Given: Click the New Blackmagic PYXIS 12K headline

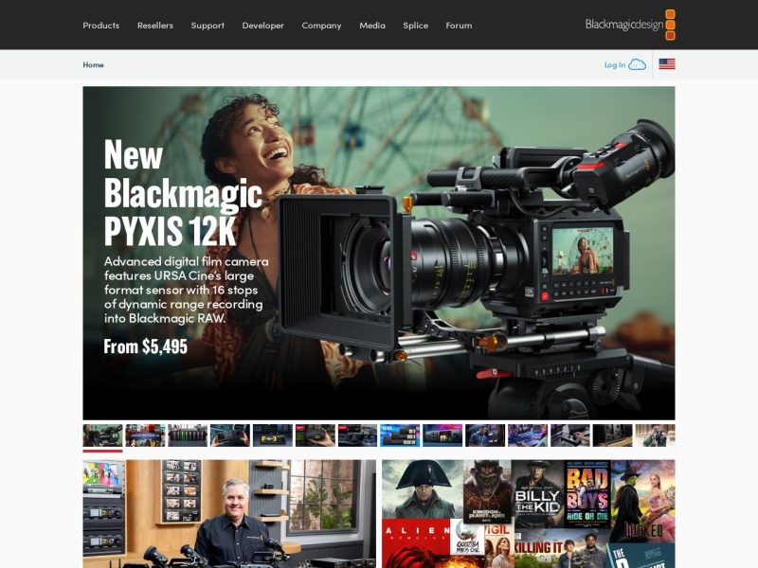Looking at the screenshot, I should coord(183,192).
